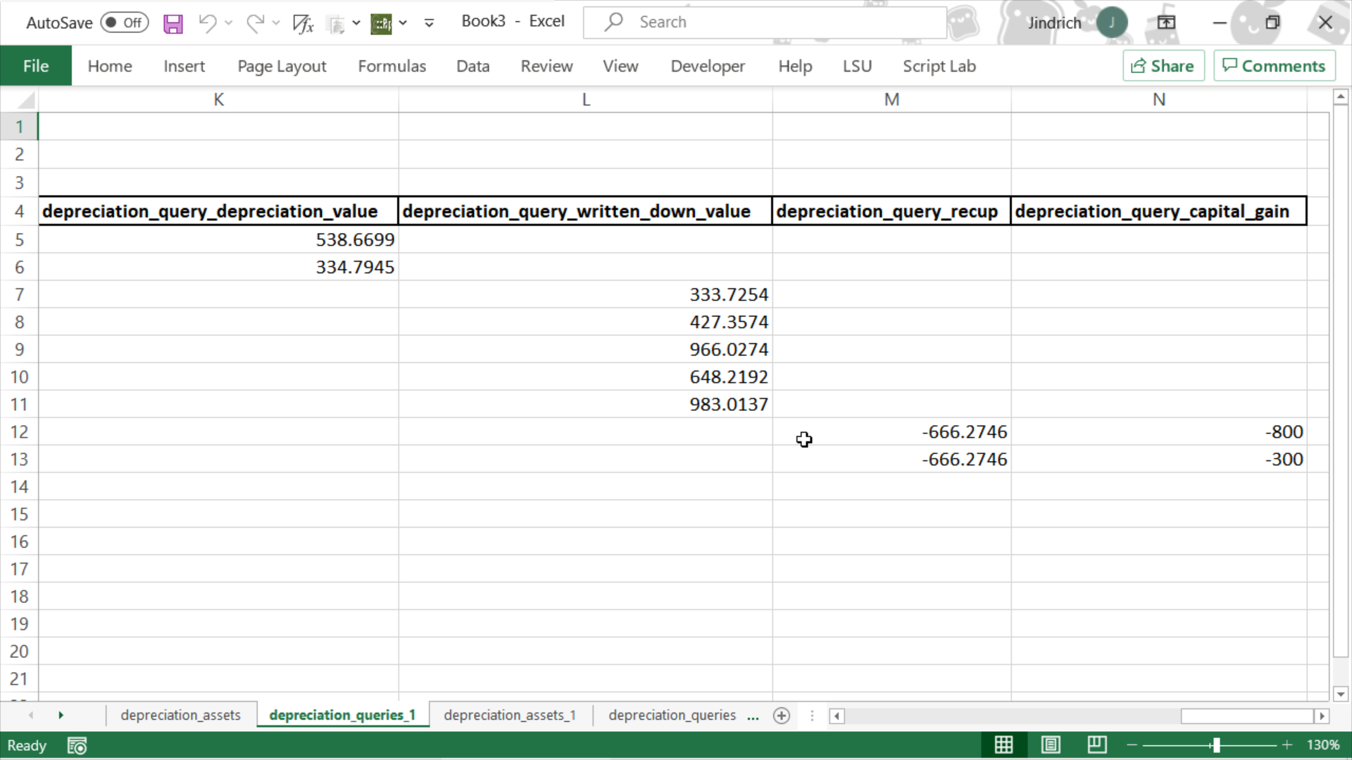1352x760 pixels.
Task: Open Ribbon Display Options icon
Action: [1166, 23]
